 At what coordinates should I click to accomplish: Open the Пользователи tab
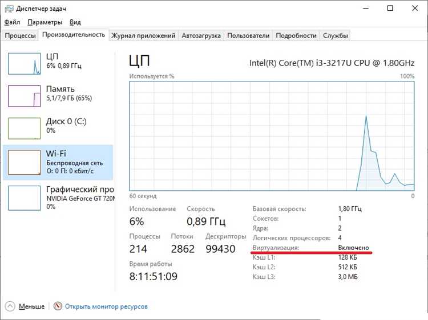coord(248,35)
